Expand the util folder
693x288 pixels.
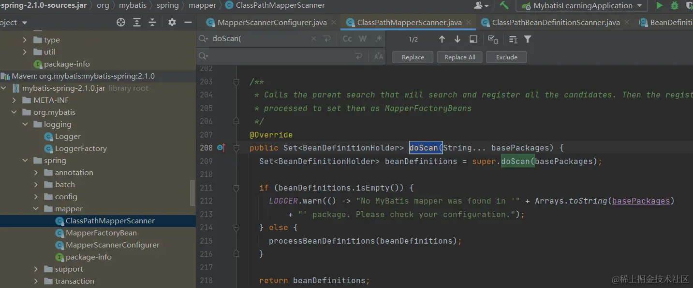pyautogui.click(x=25, y=52)
